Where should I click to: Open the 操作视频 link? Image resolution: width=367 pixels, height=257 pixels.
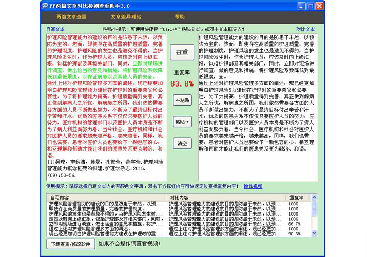(253, 186)
